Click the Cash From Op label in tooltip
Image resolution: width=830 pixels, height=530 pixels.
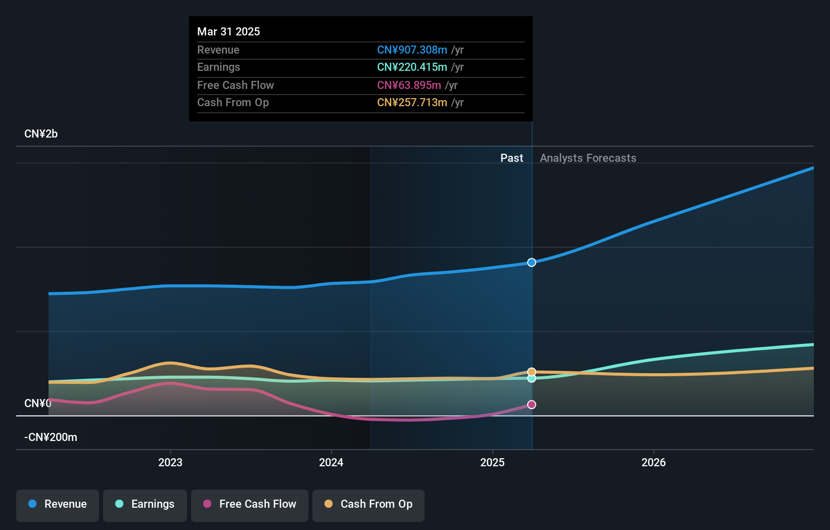[233, 103]
